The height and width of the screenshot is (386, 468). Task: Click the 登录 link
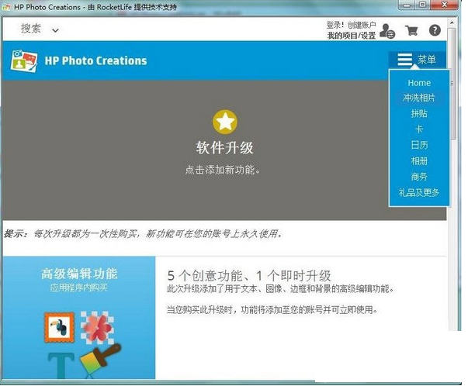click(x=334, y=25)
